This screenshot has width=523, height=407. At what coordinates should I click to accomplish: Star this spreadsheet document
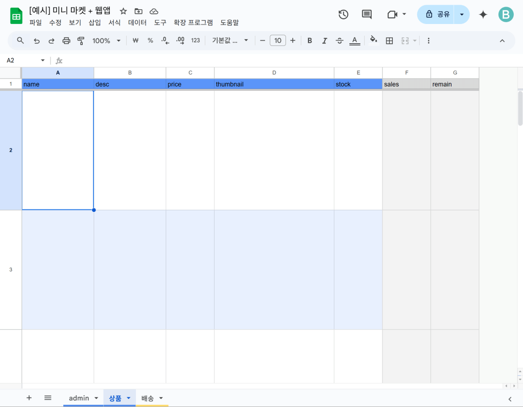point(123,11)
